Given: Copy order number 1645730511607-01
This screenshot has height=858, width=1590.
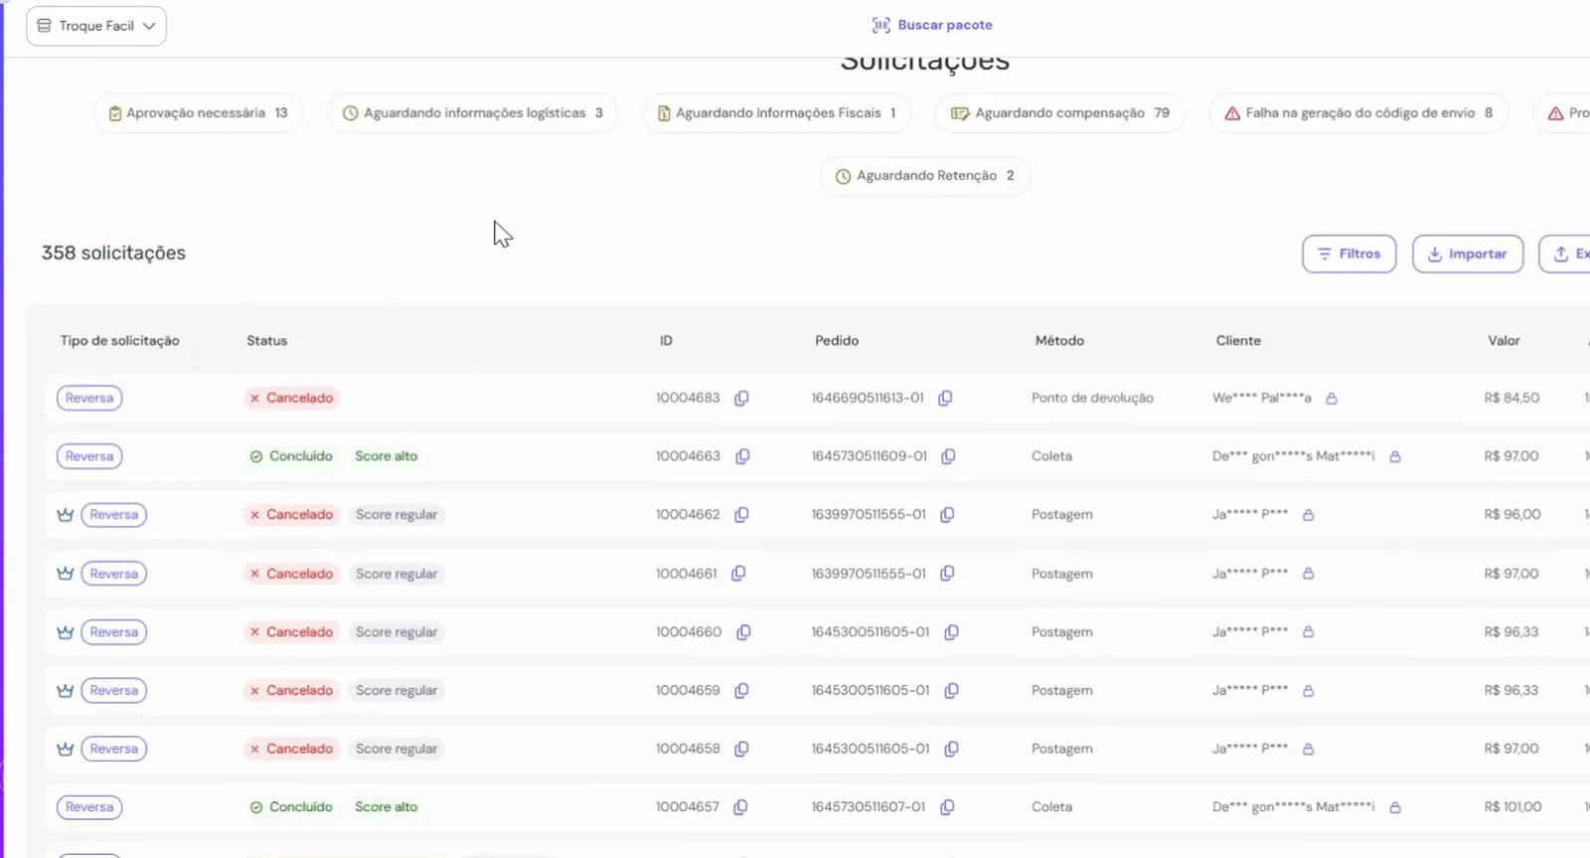Looking at the screenshot, I should [x=947, y=807].
